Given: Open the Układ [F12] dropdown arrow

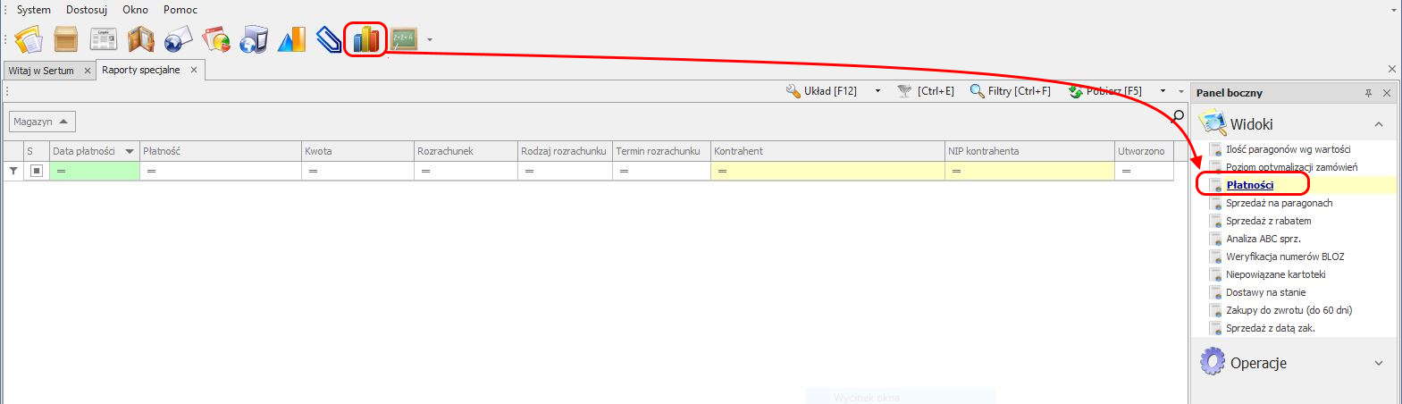Looking at the screenshot, I should (x=877, y=91).
